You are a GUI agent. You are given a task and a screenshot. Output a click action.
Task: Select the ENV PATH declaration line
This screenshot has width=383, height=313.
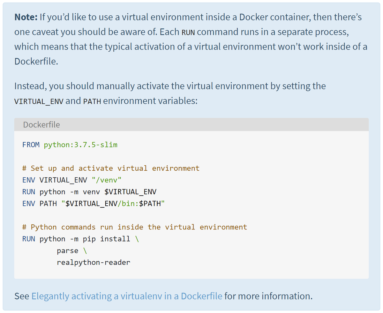[93, 203]
